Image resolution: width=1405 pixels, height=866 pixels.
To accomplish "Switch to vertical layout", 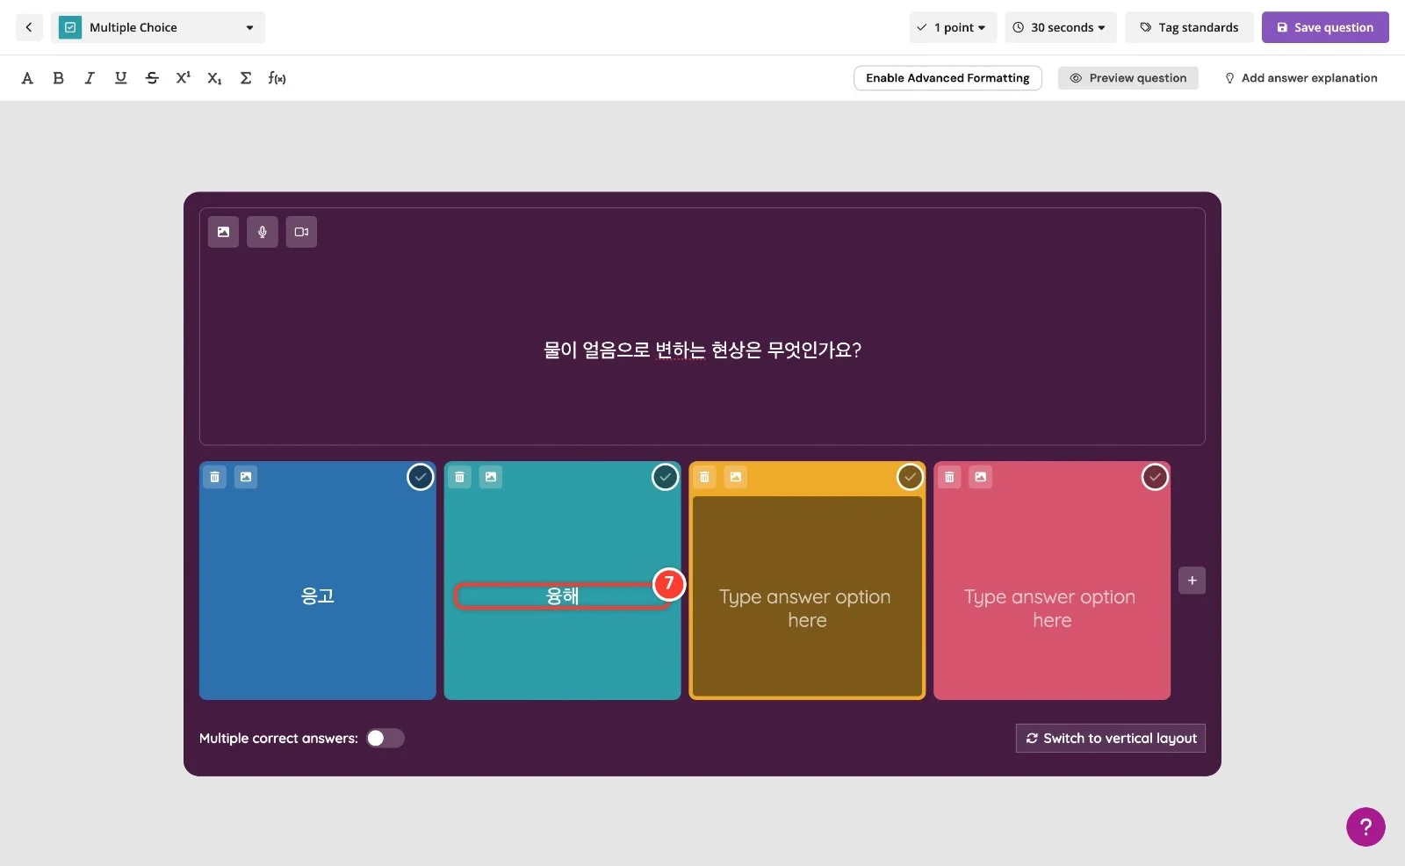I will 1111,738.
